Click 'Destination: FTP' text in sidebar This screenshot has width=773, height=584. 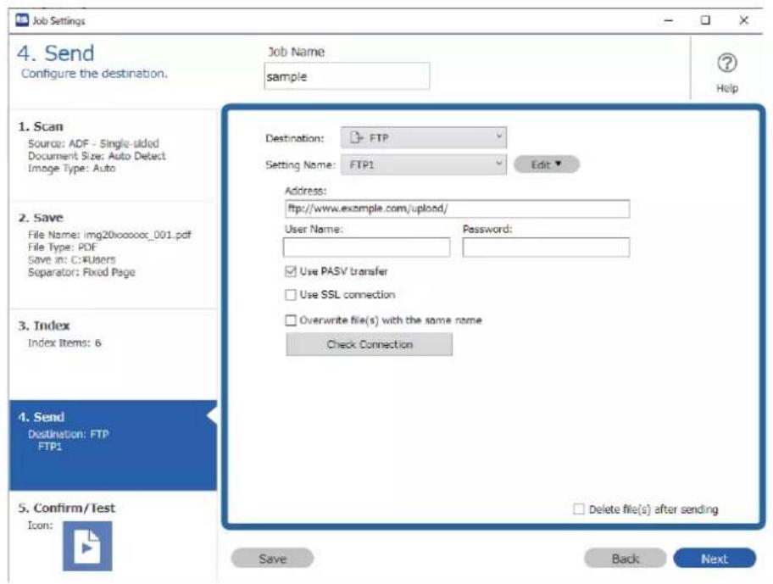(x=68, y=434)
